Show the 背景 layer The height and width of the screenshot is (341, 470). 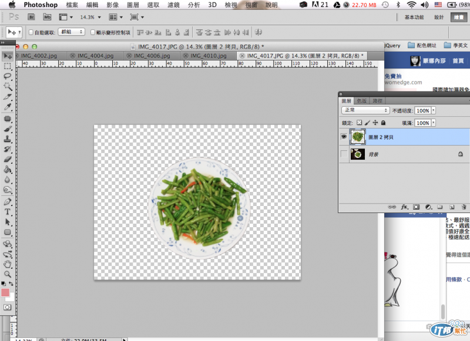[344, 154]
